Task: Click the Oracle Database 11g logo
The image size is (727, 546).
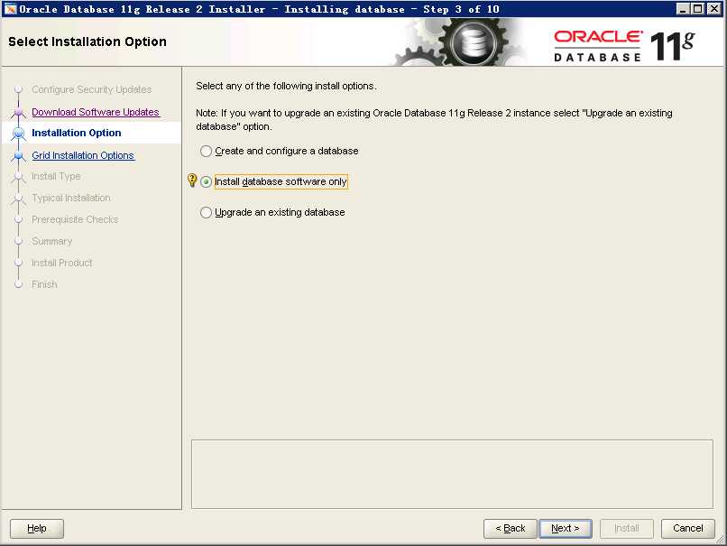Action: coord(624,45)
